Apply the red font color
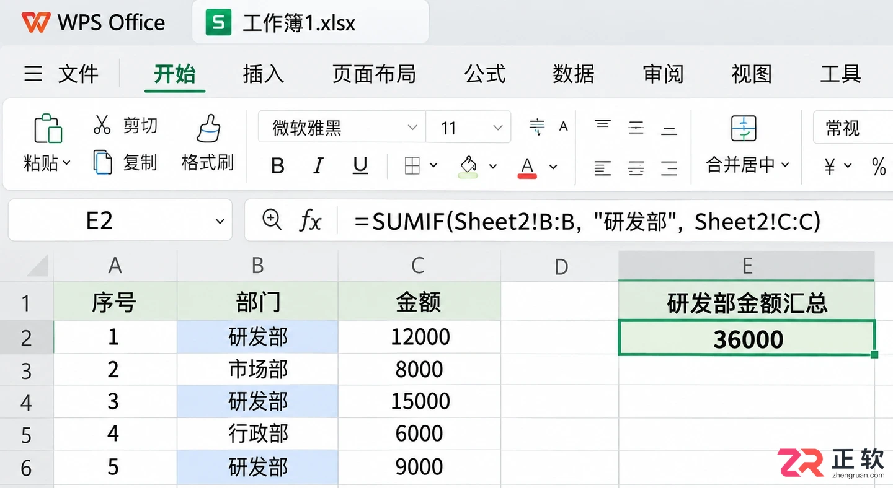 tap(527, 167)
